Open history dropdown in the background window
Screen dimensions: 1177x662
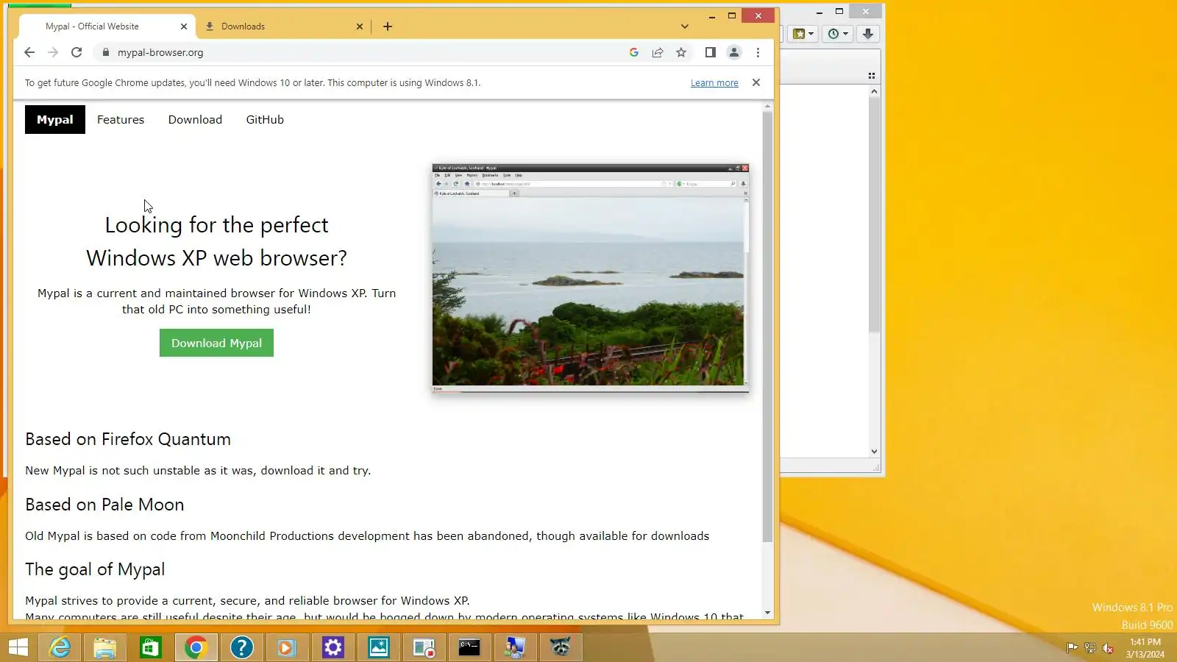tap(837, 34)
